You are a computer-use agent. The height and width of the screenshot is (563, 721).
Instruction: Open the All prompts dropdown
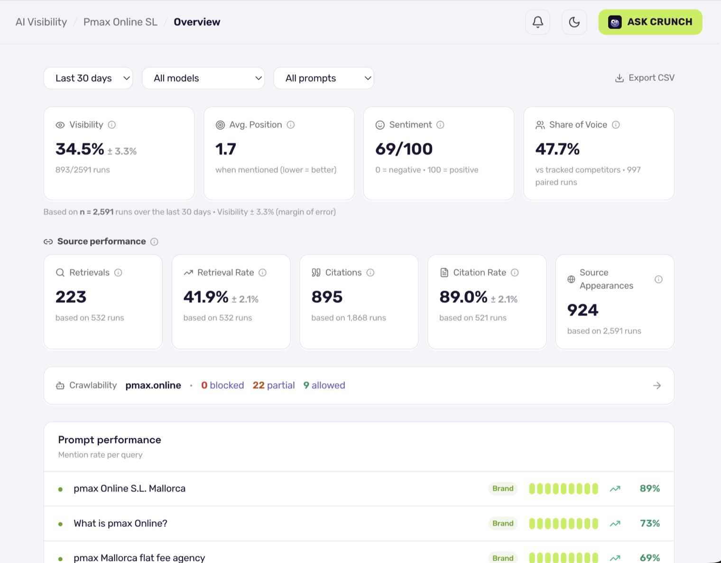[x=324, y=78]
